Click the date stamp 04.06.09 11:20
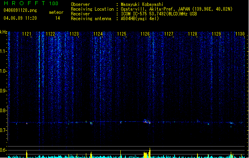Screen dimensions: 249x158 click(x=20, y=18)
